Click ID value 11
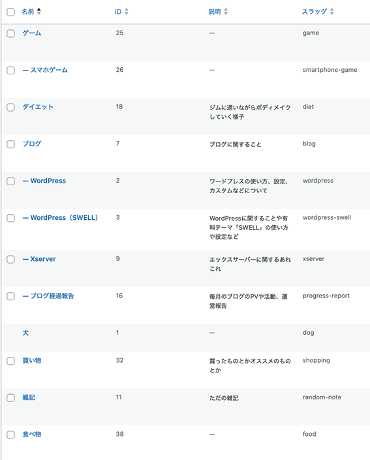 [119, 397]
